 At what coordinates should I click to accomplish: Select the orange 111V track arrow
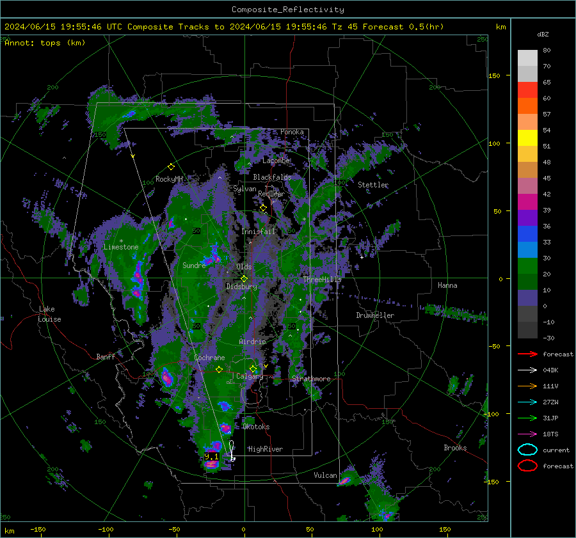(x=527, y=386)
